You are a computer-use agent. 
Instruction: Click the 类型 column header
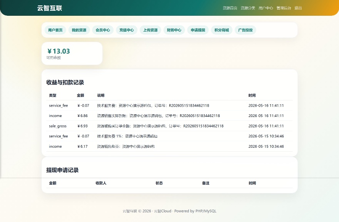[x=53, y=95]
